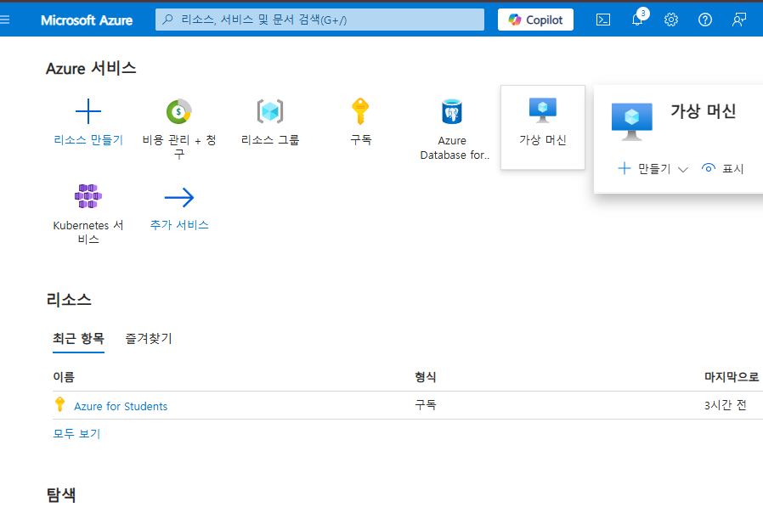Click 표시 eye button in popup
Viewport: 763px width, 513px height.
(722, 169)
